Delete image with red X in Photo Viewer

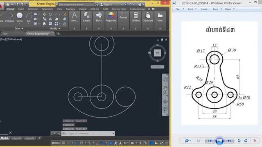(x=255, y=140)
